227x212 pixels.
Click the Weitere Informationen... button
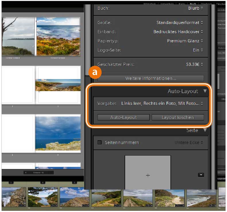point(151,78)
